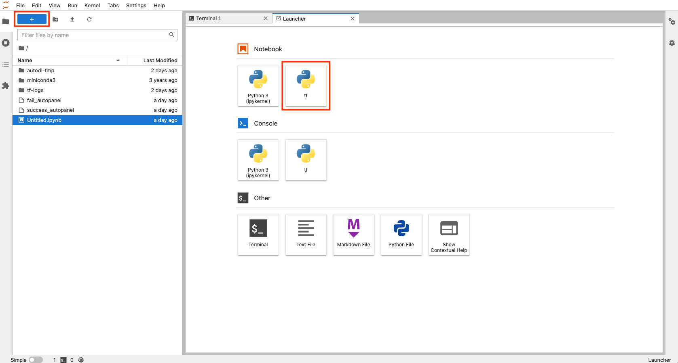This screenshot has width=678, height=363.
Task: Open a new Terminal from Launcher
Action: pyautogui.click(x=258, y=235)
